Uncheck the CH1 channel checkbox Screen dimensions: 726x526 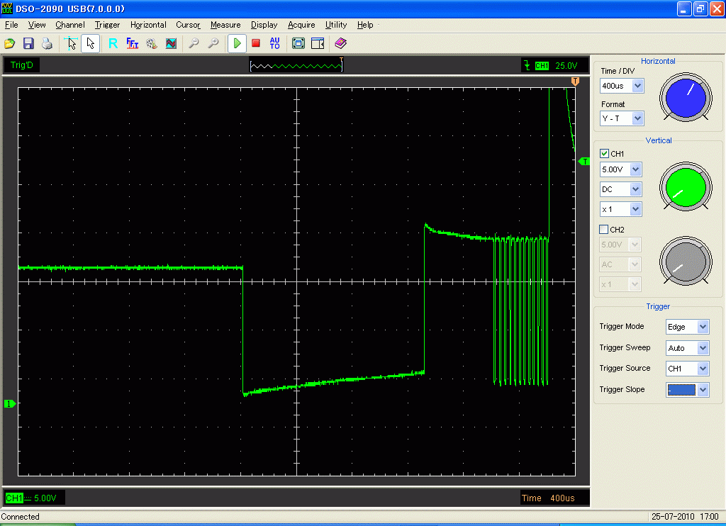pyautogui.click(x=604, y=154)
